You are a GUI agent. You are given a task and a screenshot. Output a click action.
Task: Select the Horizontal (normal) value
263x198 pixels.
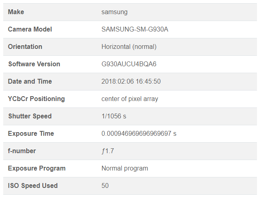point(129,47)
